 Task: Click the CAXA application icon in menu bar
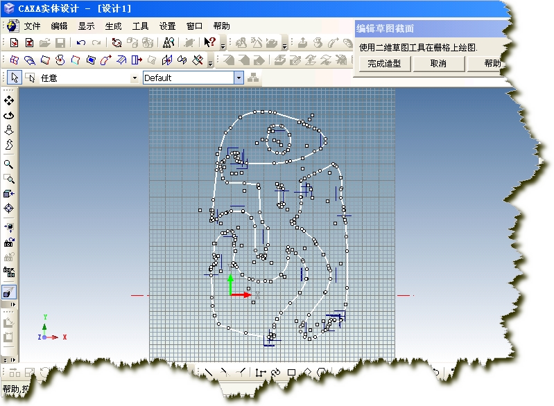[x=13, y=26]
